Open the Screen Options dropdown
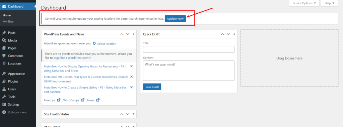 [304, 3]
